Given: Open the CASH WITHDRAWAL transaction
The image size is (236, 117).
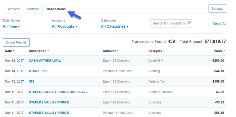Looking at the screenshot, I should coord(45,61).
